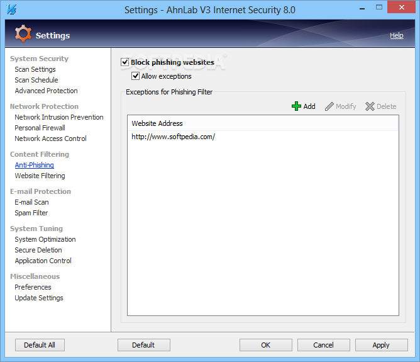Select http://www.softpedia.com/ exception entry
This screenshot has width=420, height=362.
tap(174, 137)
